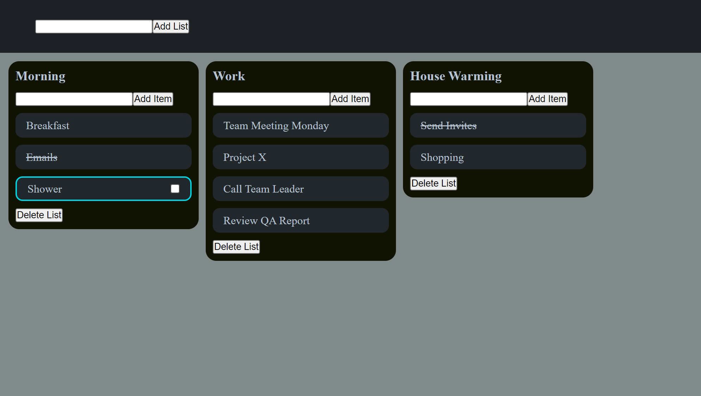Mark Team Meeting Monday as done
701x396 pixels.
pyautogui.click(x=300, y=125)
